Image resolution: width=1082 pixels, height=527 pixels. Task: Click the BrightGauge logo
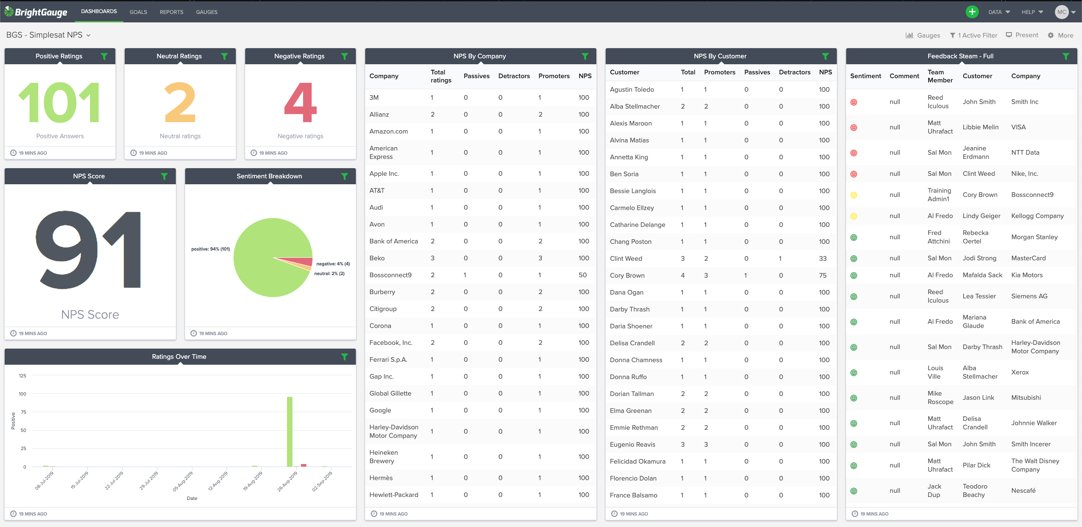(x=36, y=12)
